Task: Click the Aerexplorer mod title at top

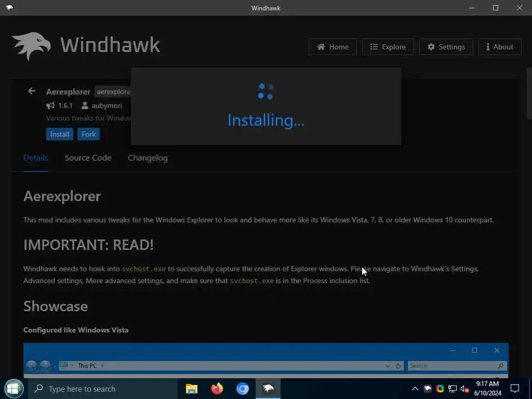Action: pos(68,91)
